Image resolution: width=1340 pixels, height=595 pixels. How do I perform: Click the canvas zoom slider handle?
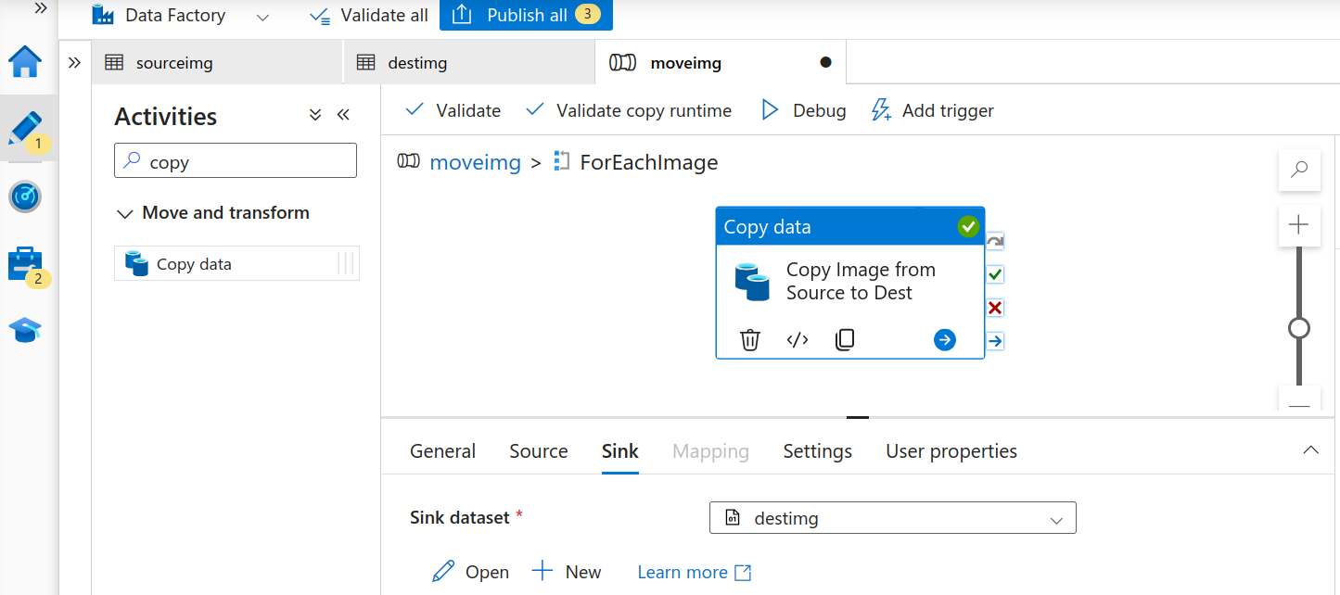(x=1299, y=328)
